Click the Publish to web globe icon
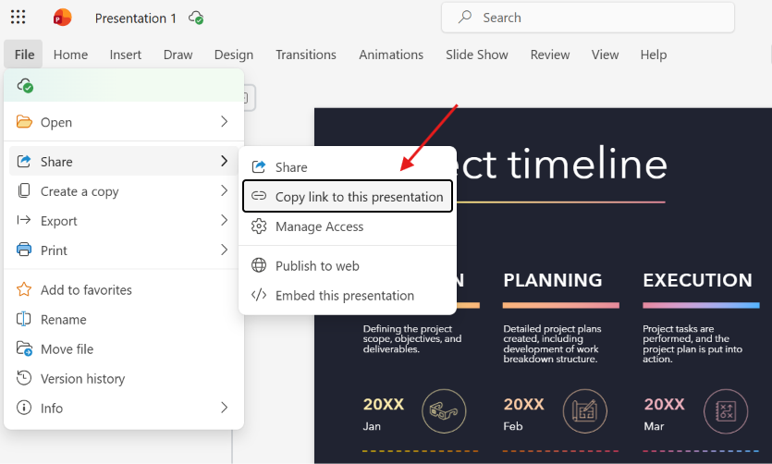This screenshot has height=464, width=772. 259,265
